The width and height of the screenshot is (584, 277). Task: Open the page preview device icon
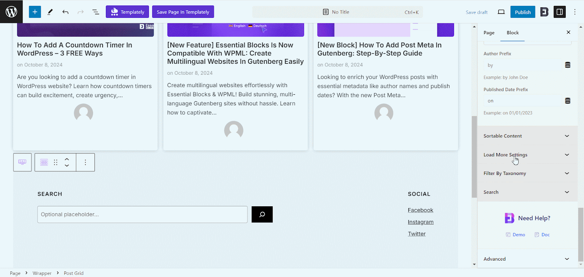(x=501, y=12)
